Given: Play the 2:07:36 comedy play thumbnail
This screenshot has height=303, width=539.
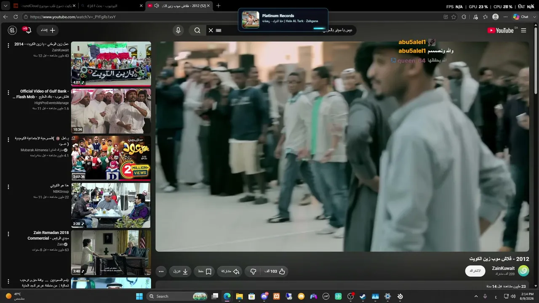Looking at the screenshot, I should click(111, 158).
